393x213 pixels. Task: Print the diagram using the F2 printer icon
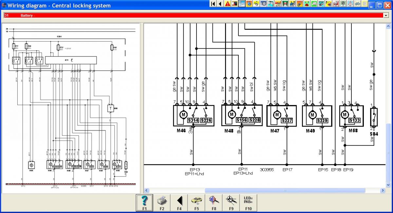pos(162,203)
